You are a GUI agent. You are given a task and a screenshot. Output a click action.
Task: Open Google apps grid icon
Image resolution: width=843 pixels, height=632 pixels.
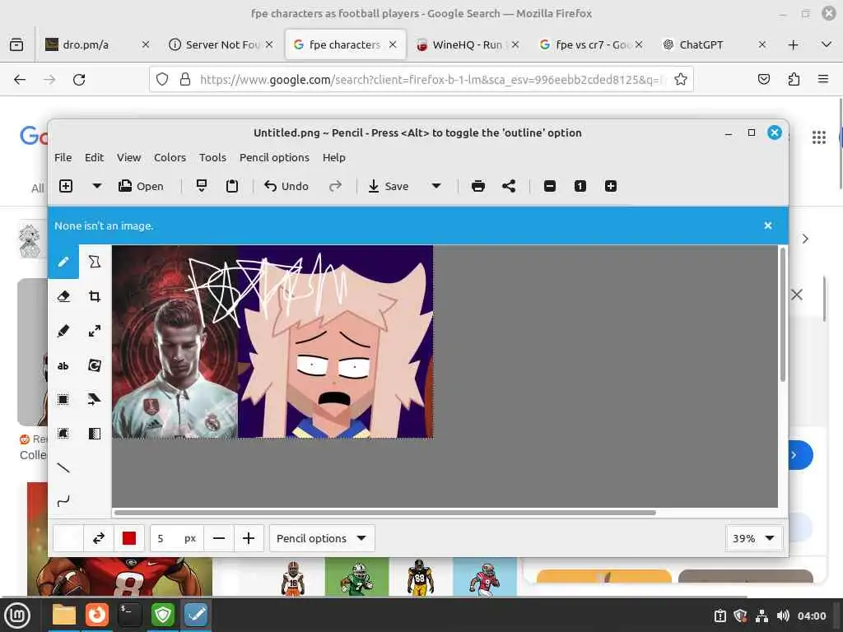coord(818,137)
